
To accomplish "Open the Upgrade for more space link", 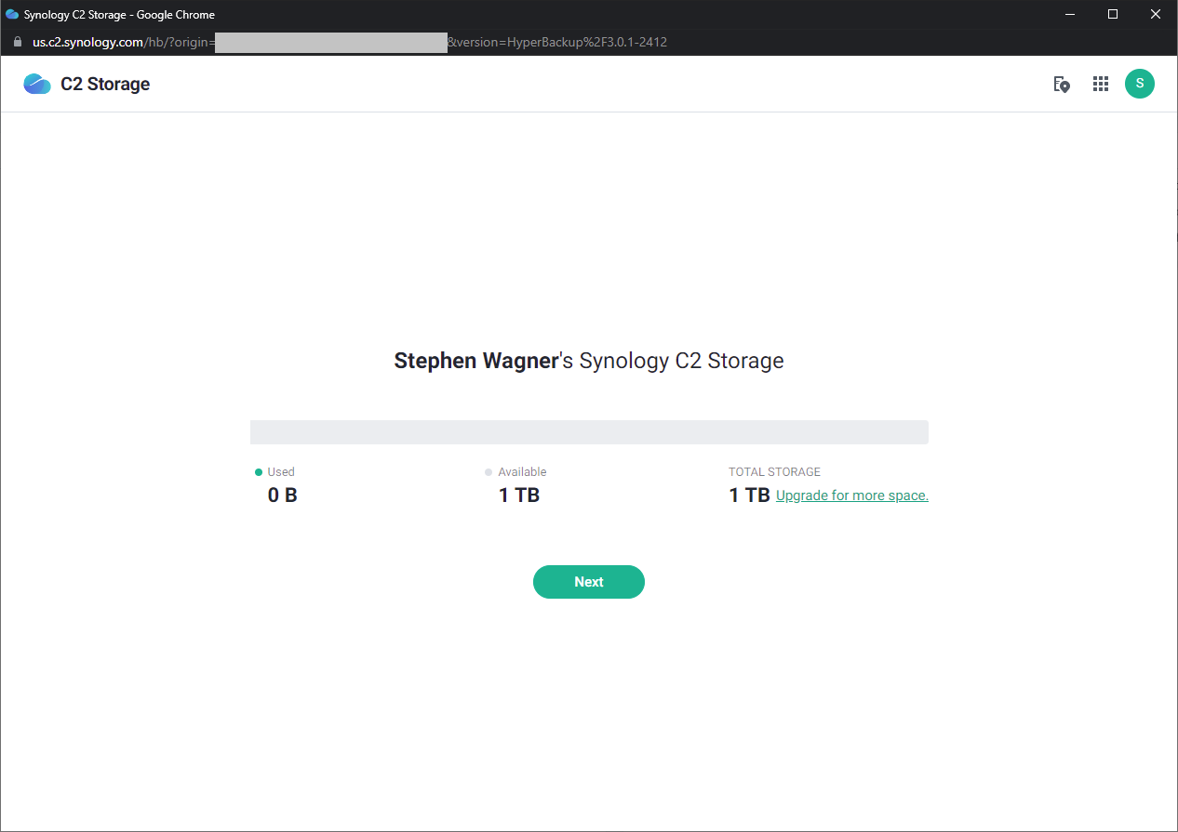I will point(852,495).
